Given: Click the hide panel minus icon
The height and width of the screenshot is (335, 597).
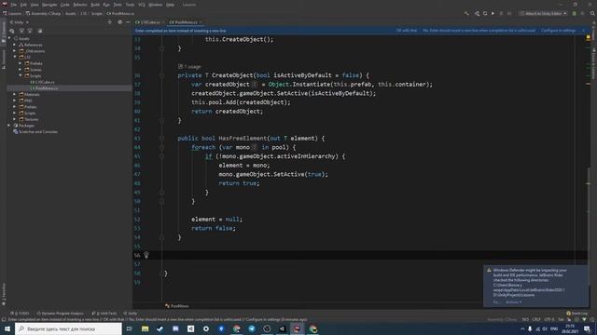Looking at the screenshot, I should [x=128, y=22].
